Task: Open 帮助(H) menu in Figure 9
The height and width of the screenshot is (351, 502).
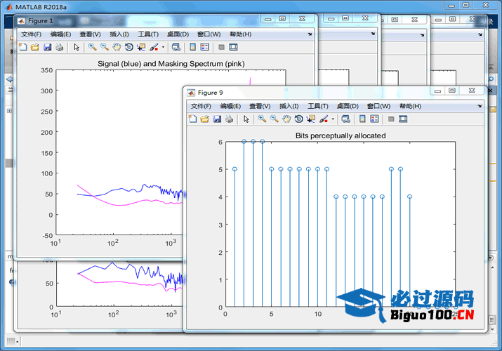Action: pos(410,106)
